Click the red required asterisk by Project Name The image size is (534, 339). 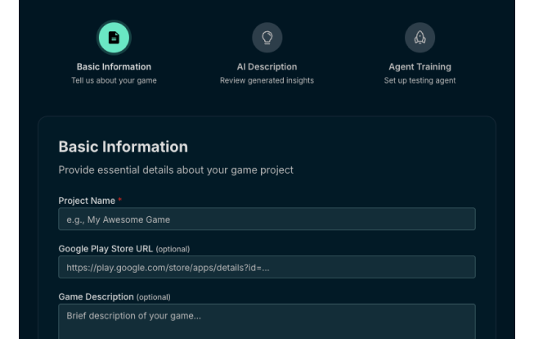click(120, 201)
